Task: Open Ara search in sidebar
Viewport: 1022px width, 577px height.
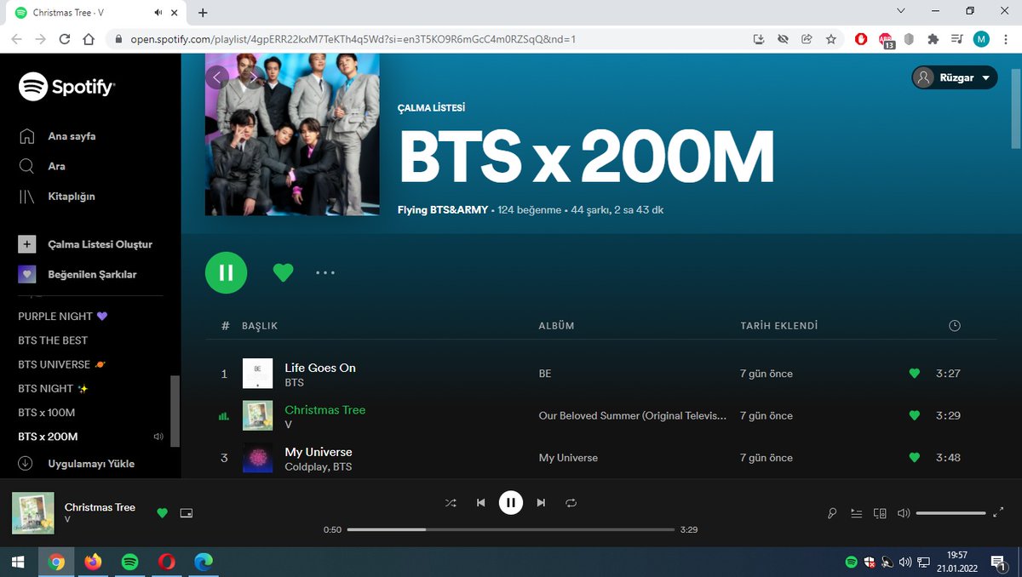Action: click(43, 166)
